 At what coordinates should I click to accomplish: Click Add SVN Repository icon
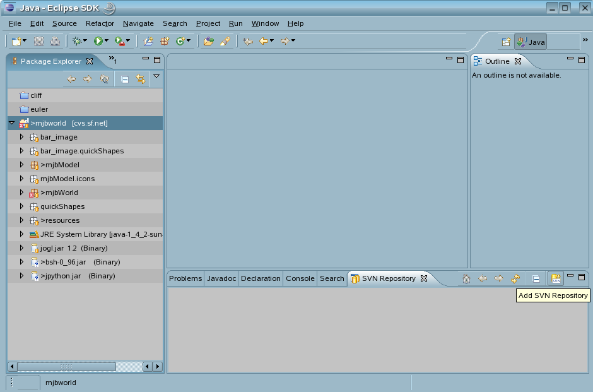click(556, 278)
